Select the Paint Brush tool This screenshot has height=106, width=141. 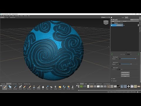pyautogui.click(x=5, y=87)
